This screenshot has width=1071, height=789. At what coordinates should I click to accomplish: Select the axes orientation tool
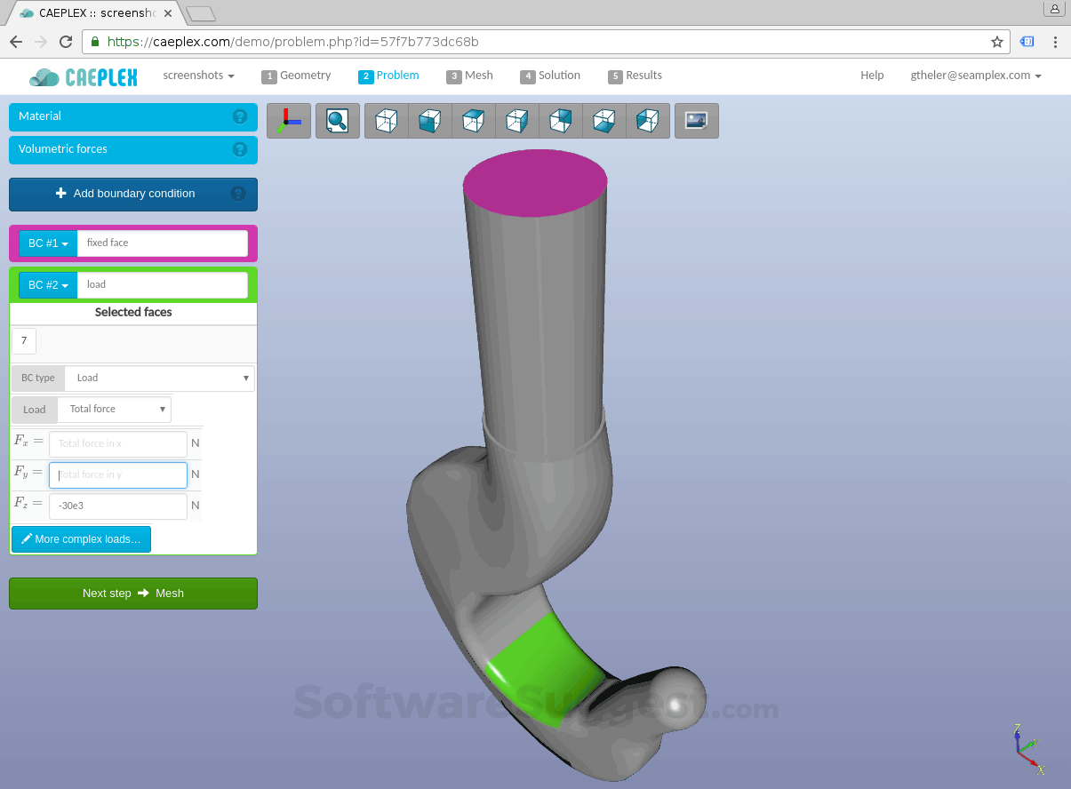coord(288,121)
